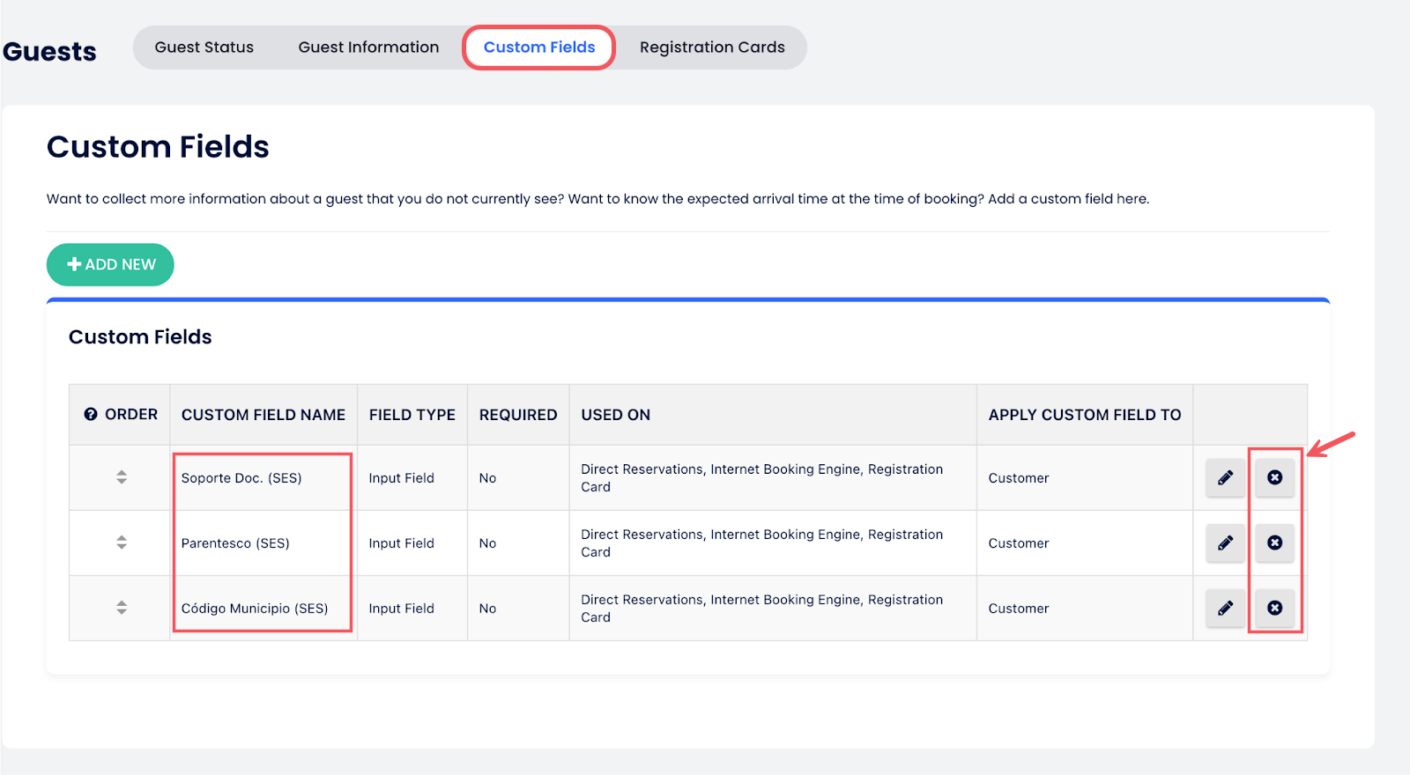Click reorder arrows for Soporte Doc. row
The height and width of the screenshot is (775, 1410).
(x=122, y=477)
